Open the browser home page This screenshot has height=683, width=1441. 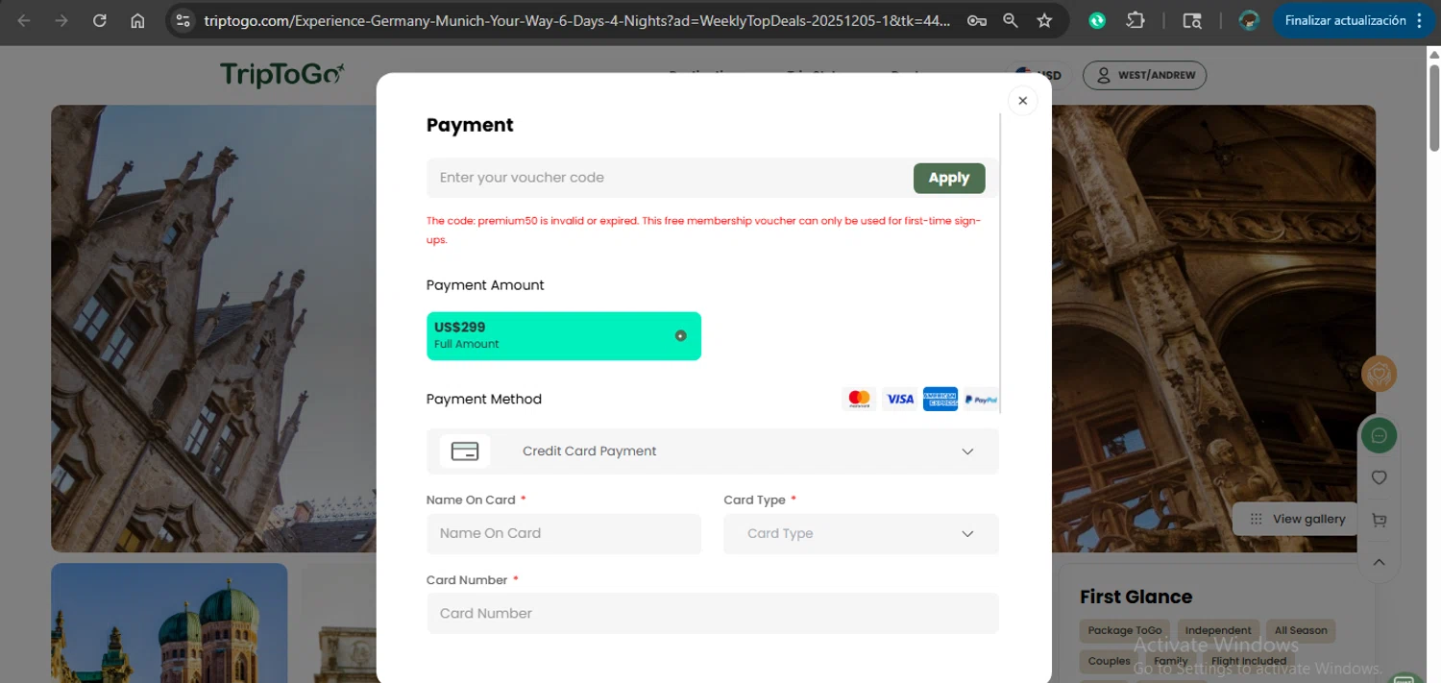pyautogui.click(x=137, y=20)
